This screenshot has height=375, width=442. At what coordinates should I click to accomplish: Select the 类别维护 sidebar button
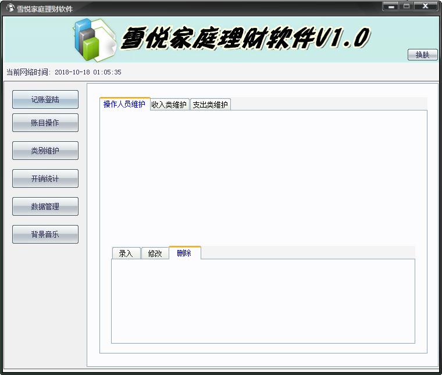[45, 151]
